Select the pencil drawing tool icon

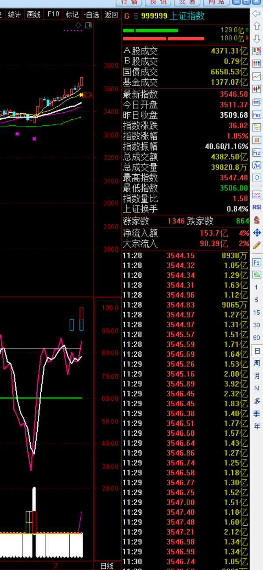pos(256,245)
